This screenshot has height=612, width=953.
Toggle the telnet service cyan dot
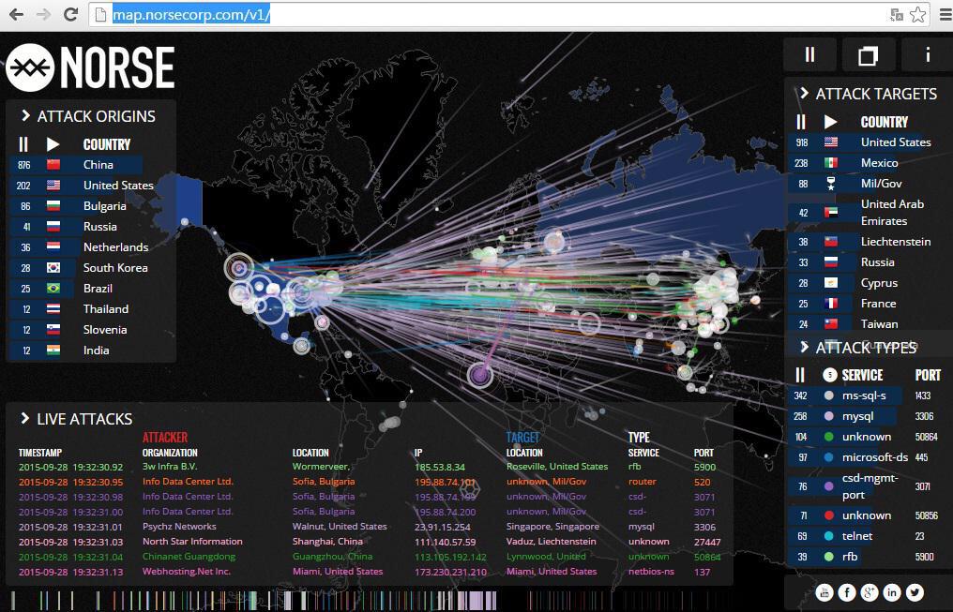pos(828,536)
